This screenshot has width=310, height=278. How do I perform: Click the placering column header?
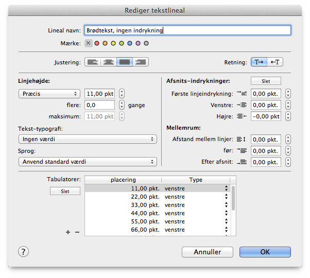pos(123,180)
